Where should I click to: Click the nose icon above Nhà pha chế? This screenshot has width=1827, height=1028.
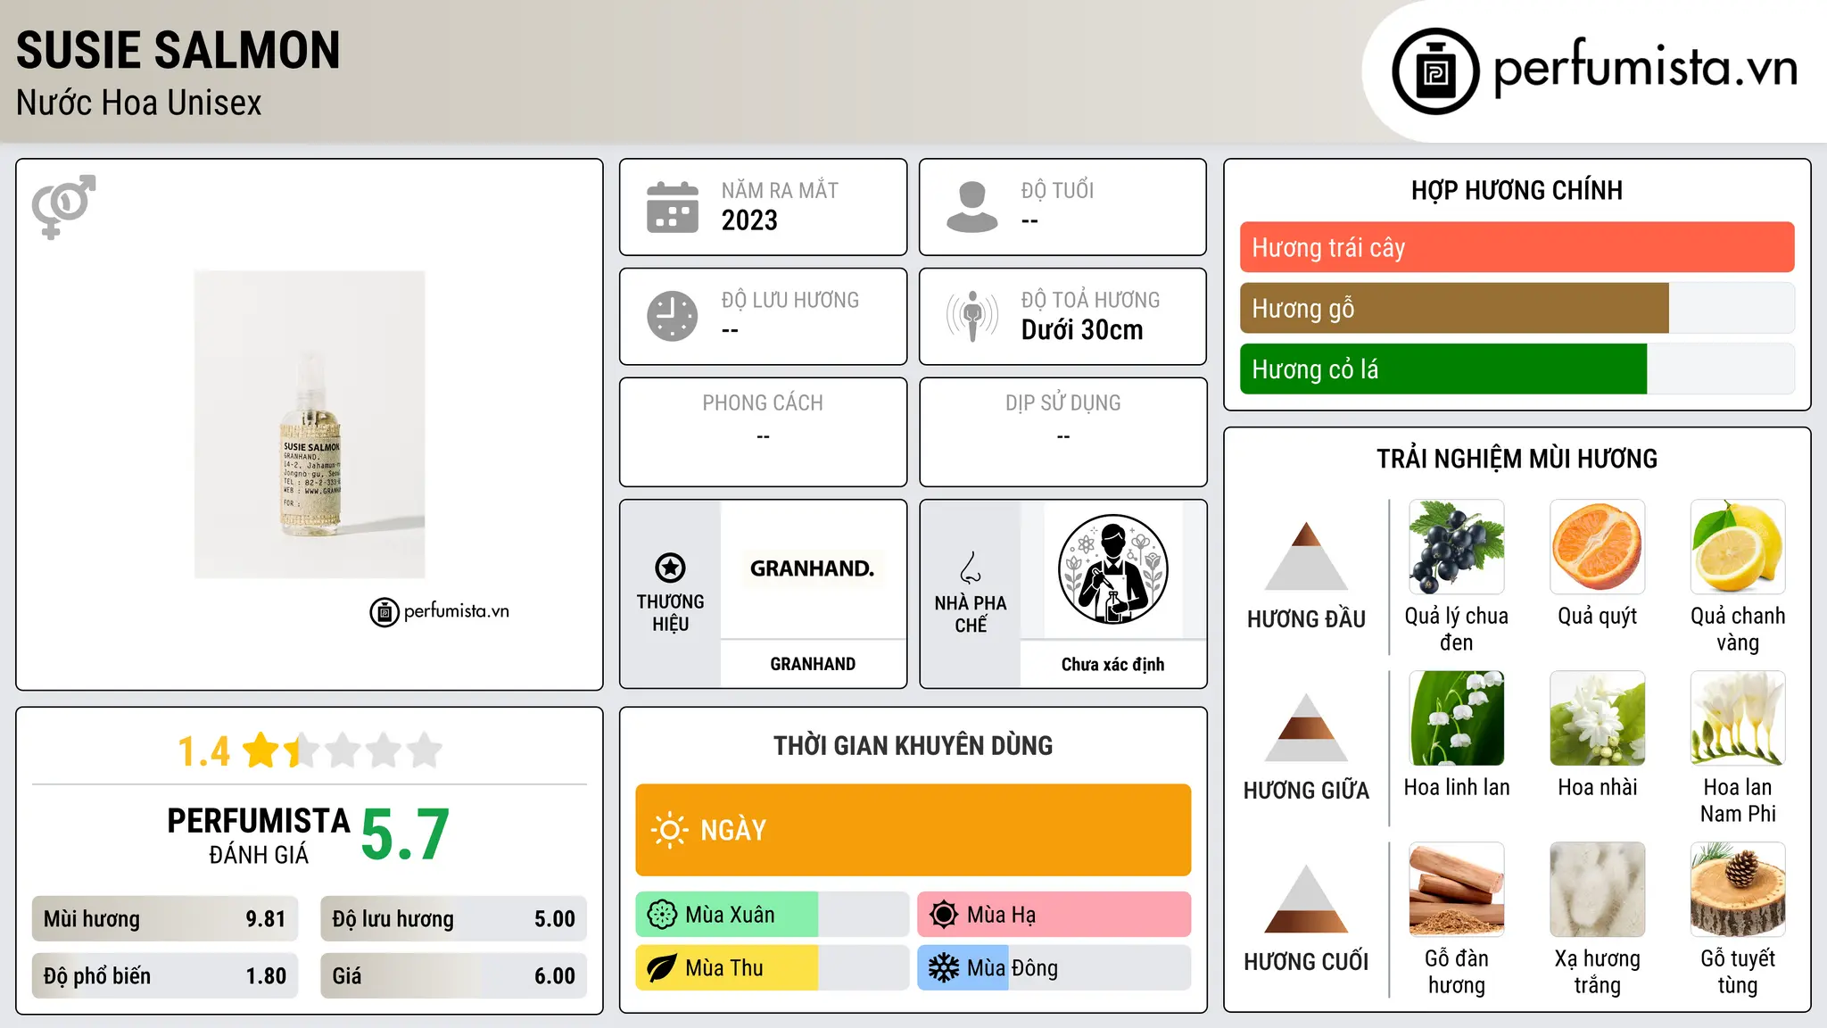tap(971, 568)
